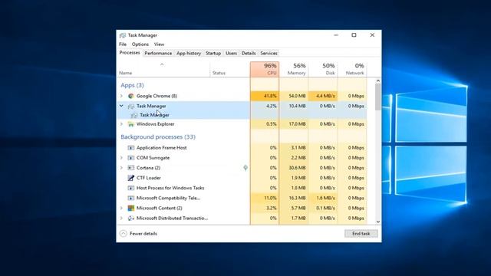Click the Background processes (33) heading

(158, 136)
